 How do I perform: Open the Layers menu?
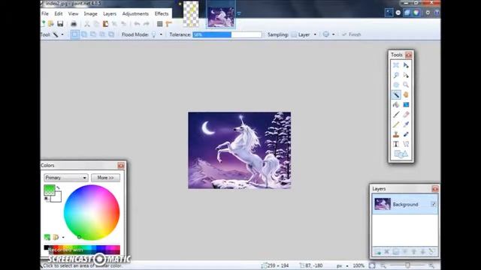110,13
